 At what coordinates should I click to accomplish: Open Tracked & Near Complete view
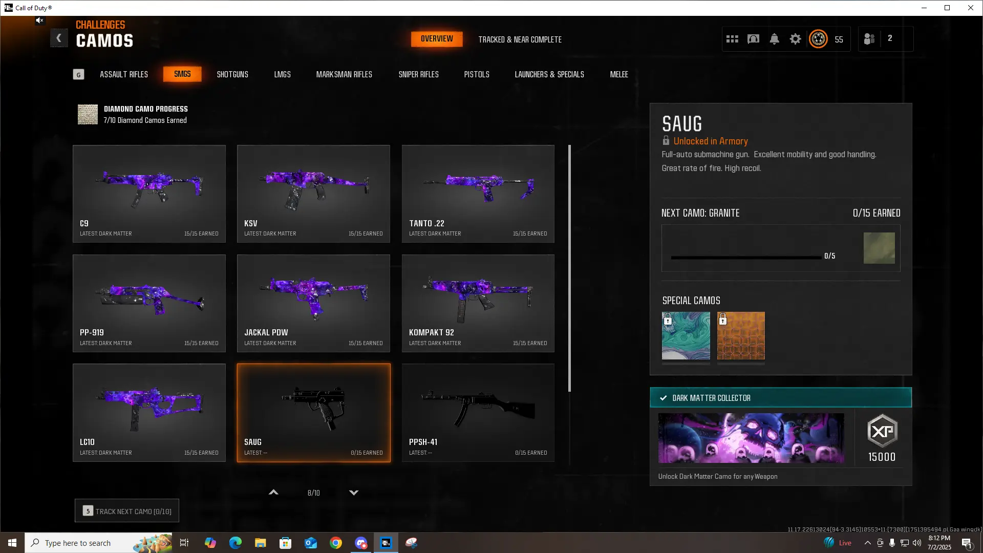(x=520, y=39)
